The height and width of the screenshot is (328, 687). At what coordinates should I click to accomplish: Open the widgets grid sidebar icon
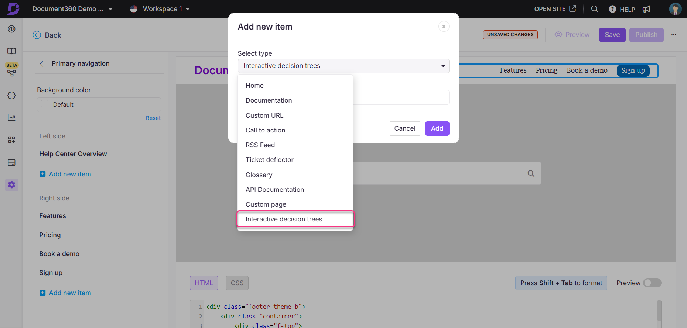coord(11,140)
